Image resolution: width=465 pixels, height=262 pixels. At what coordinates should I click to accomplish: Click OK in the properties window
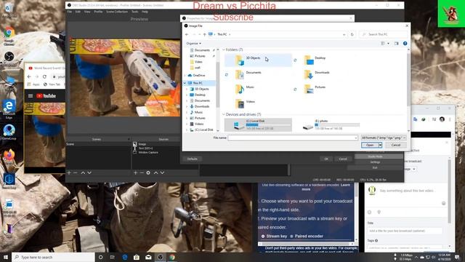click(326, 159)
